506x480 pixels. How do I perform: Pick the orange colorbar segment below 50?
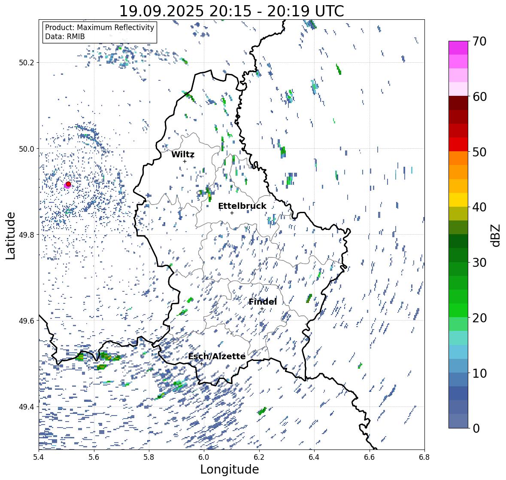458,158
